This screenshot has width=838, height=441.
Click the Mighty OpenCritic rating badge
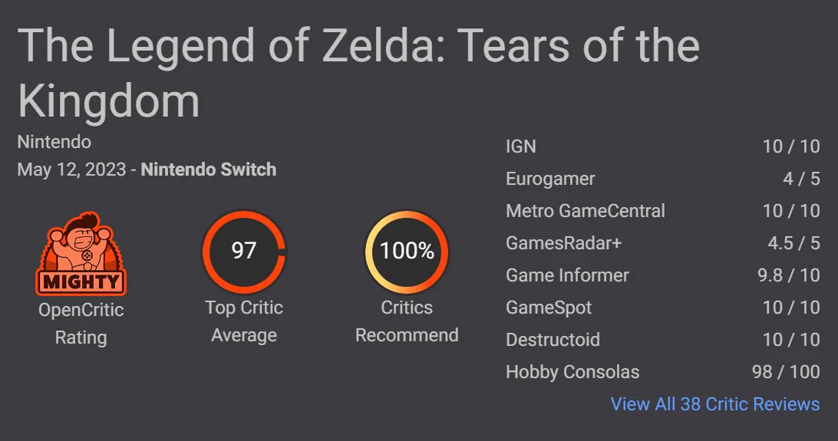pos(81,254)
